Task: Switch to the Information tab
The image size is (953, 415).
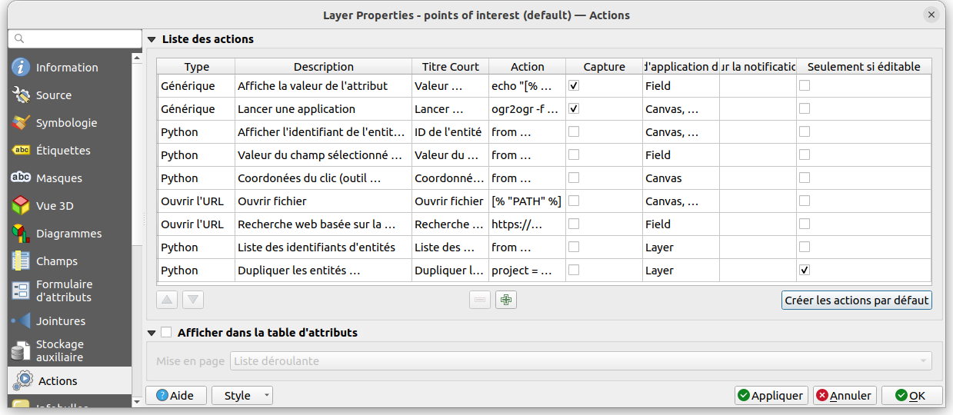Action: (70, 67)
